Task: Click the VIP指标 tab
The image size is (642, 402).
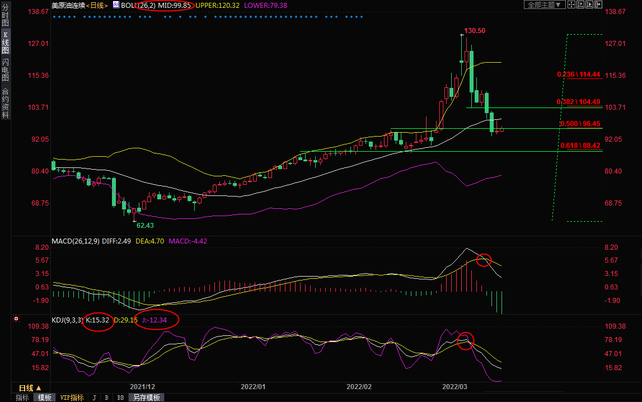Action: [x=72, y=398]
